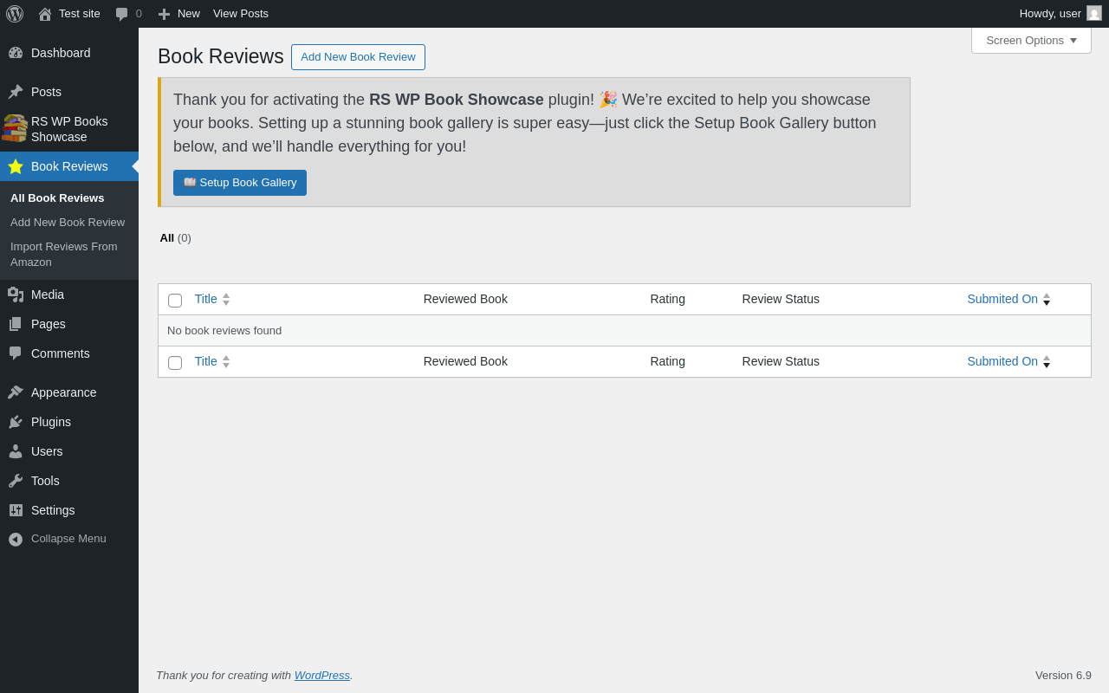Click the Add New Book Review button
This screenshot has height=693, width=1109.
click(358, 57)
